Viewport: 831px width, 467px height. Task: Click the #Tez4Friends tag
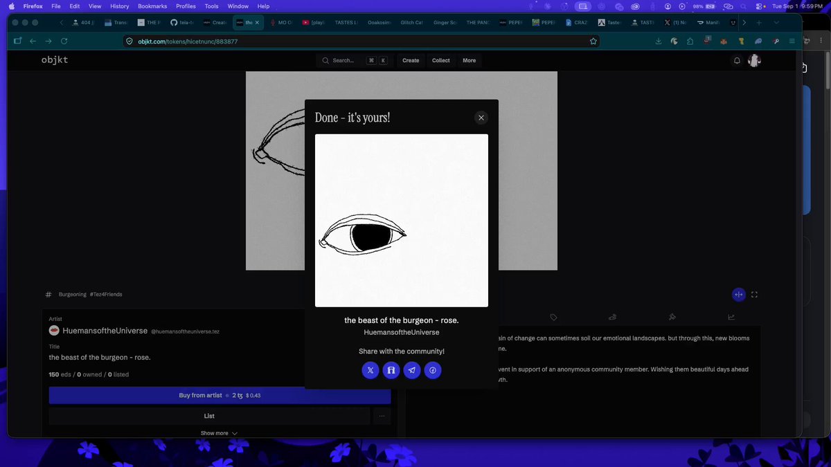[x=106, y=295]
